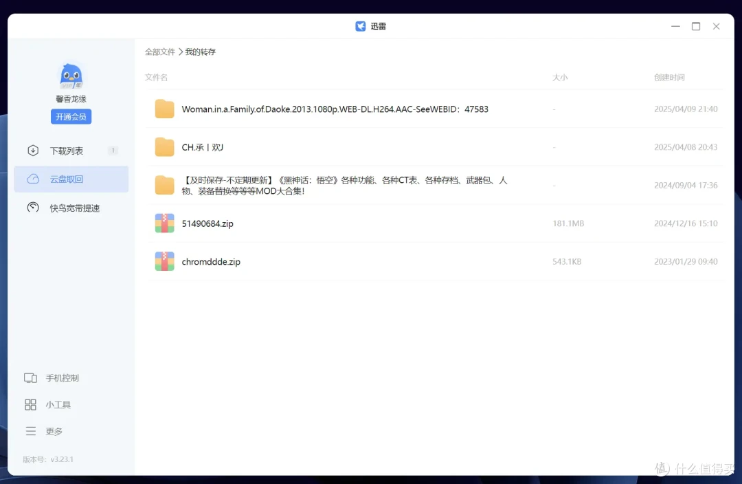
Task: Click the cloud icon next to 云盘取回
Action: tap(33, 179)
